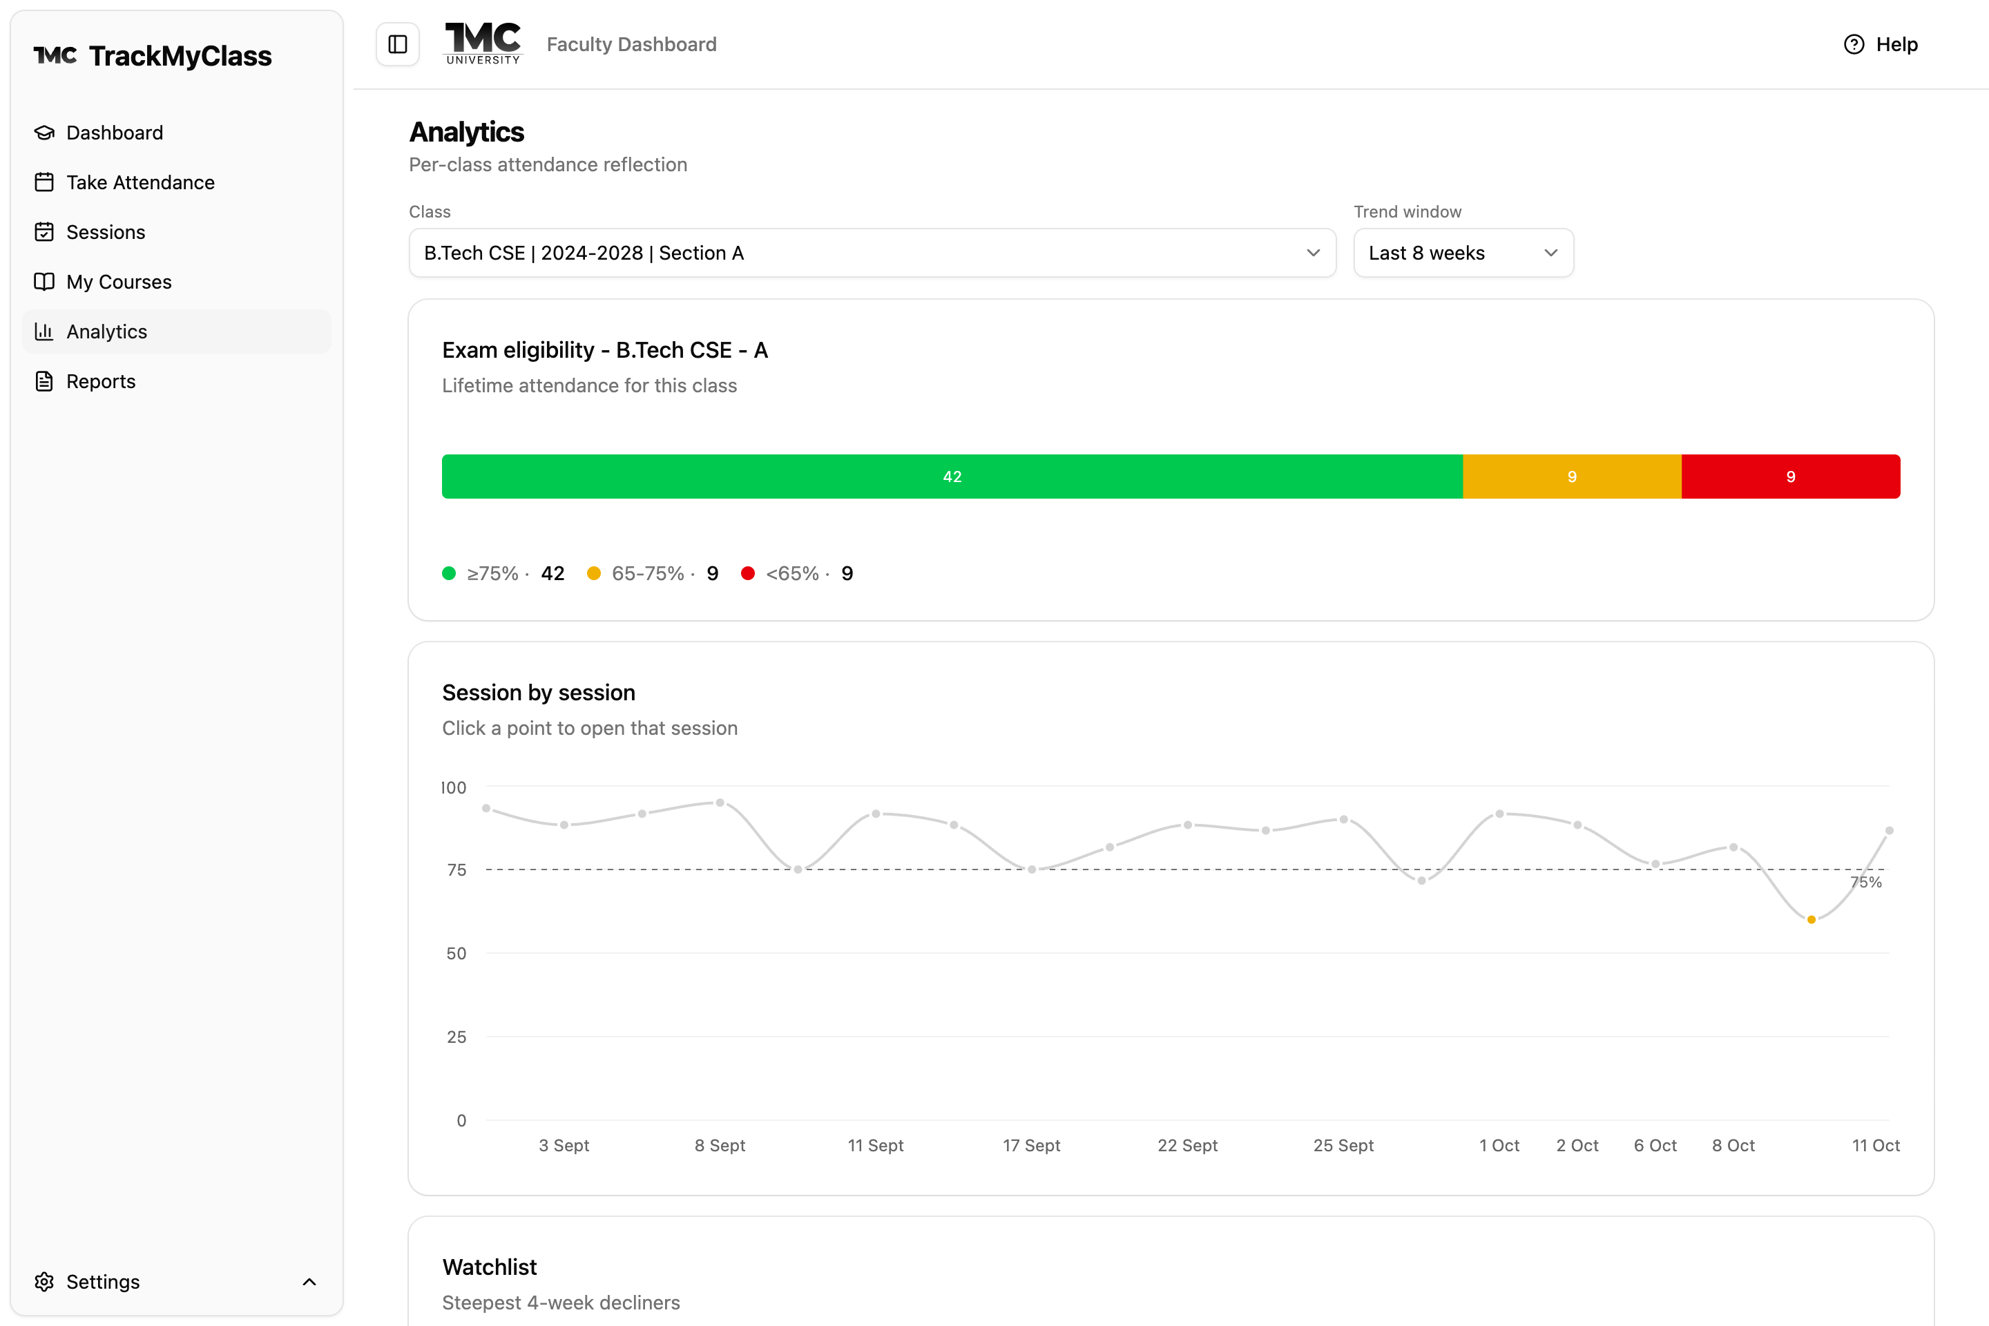Screen dimensions: 1989x1326
Task: Open the Class dropdown selector
Action: (872, 253)
